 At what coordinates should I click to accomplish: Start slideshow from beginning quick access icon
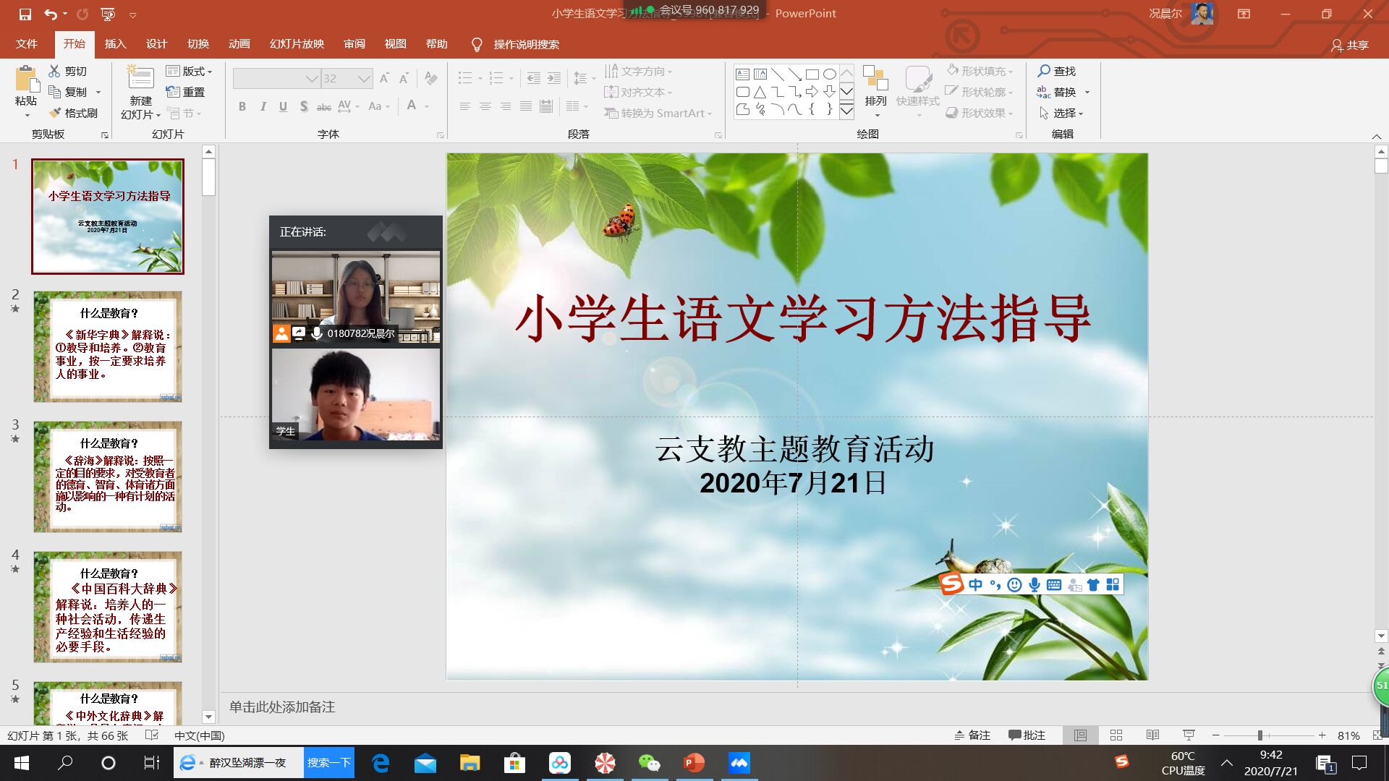(108, 14)
